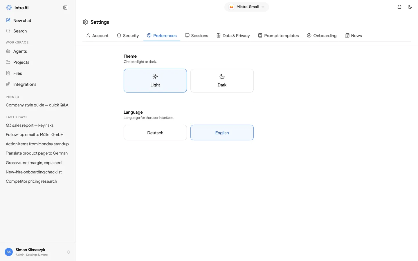Open chat Q3 sales report — key risks

click(38, 125)
